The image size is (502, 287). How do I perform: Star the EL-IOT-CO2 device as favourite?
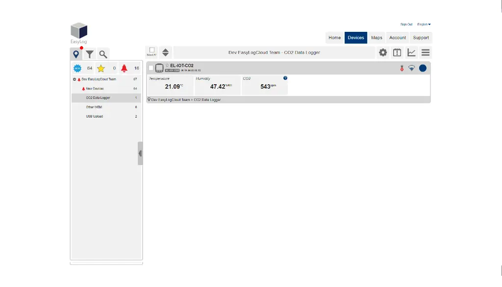[x=167, y=65]
